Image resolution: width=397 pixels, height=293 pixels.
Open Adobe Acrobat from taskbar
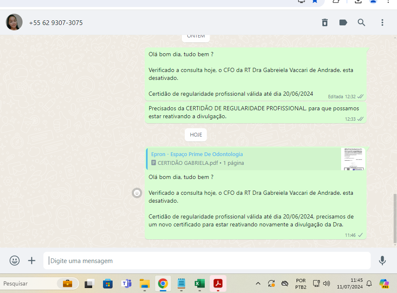coord(218,283)
